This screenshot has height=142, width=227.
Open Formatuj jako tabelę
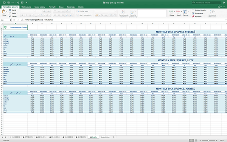(x=133, y=14)
